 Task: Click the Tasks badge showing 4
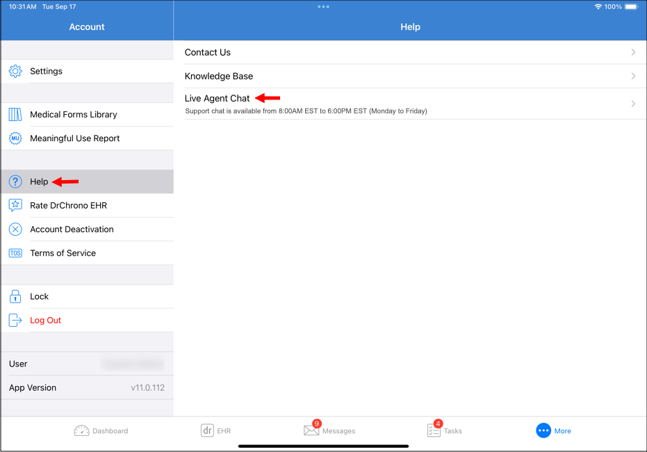(x=439, y=423)
